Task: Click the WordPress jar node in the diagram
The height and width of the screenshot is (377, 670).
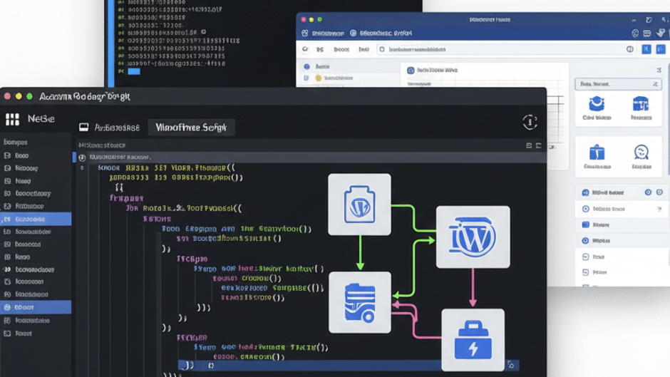Action: (x=359, y=205)
